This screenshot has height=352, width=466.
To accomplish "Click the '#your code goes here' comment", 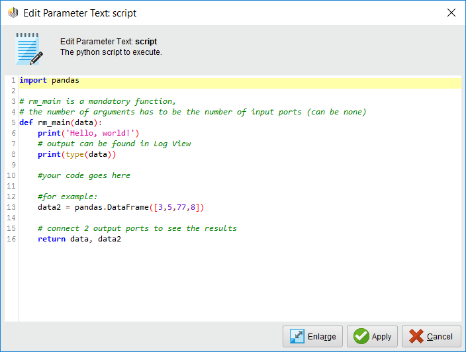I will tap(84, 175).
